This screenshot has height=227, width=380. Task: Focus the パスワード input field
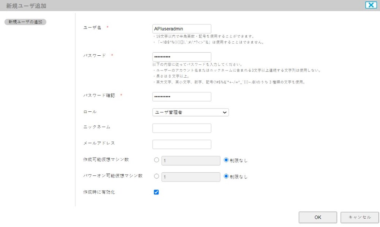pos(182,57)
